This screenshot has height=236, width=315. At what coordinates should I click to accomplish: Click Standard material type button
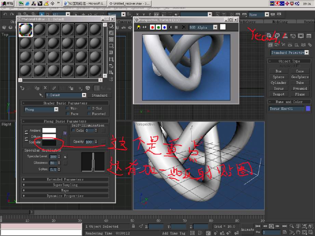(x=100, y=95)
